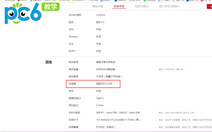Viewport: 212px width, 132px height.
Task: Click the remark beside 机身尺寸 row
Action: [185, 120]
